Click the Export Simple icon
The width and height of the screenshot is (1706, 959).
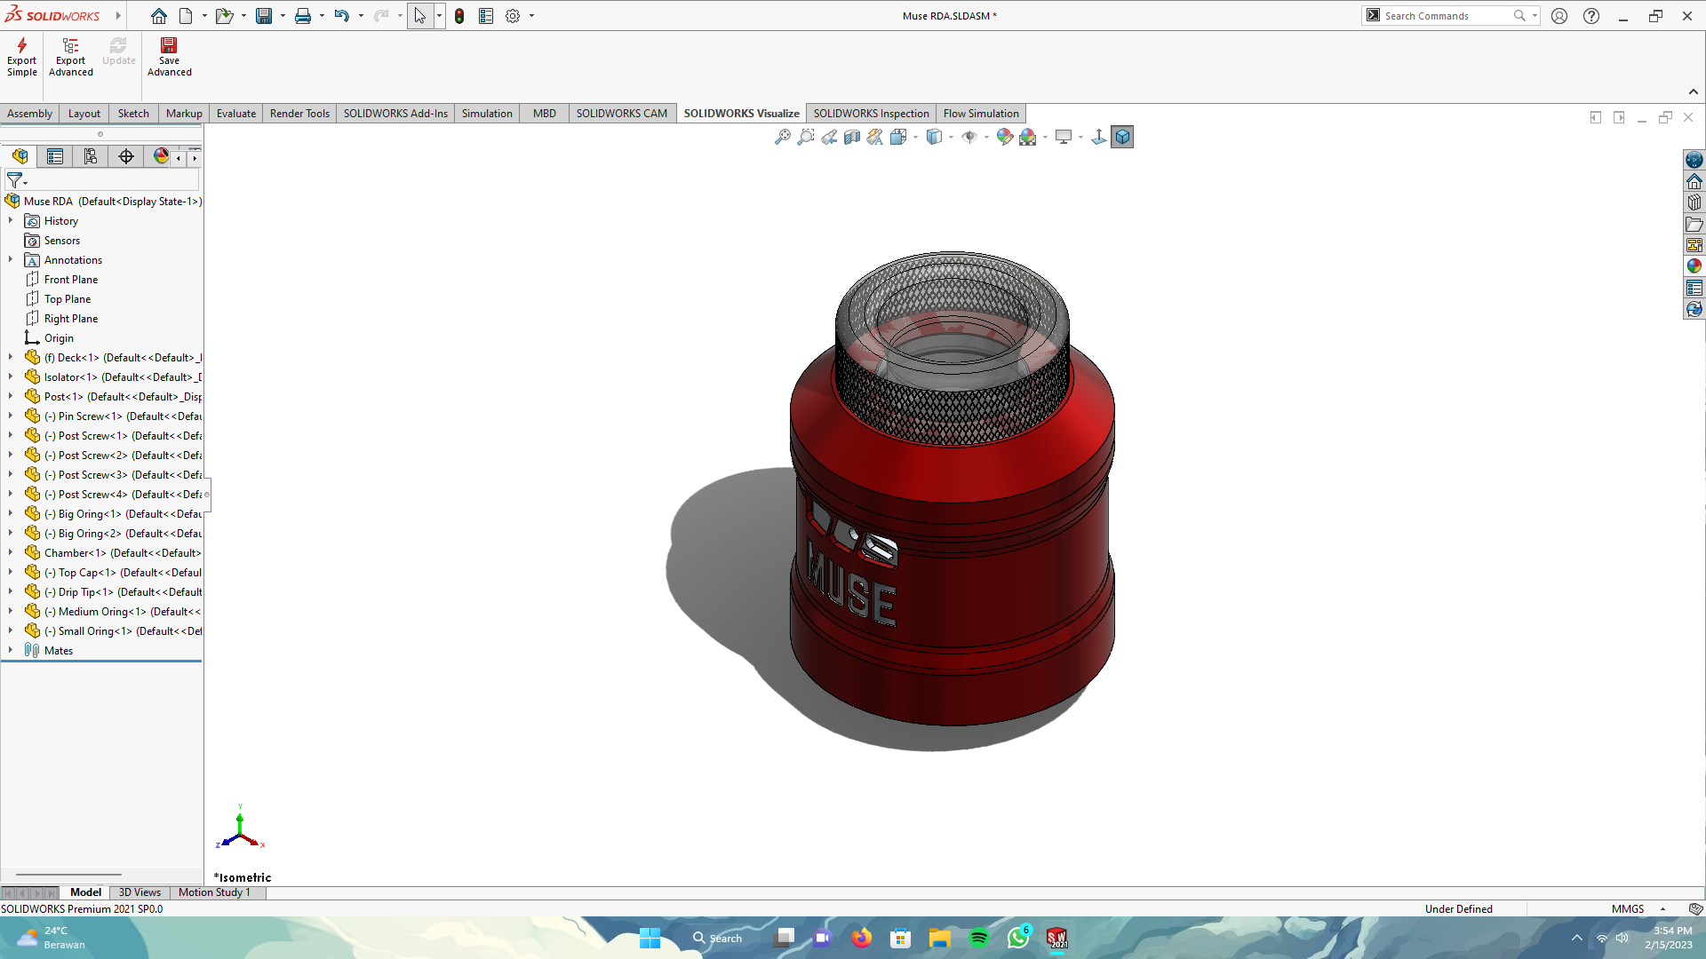(21, 46)
